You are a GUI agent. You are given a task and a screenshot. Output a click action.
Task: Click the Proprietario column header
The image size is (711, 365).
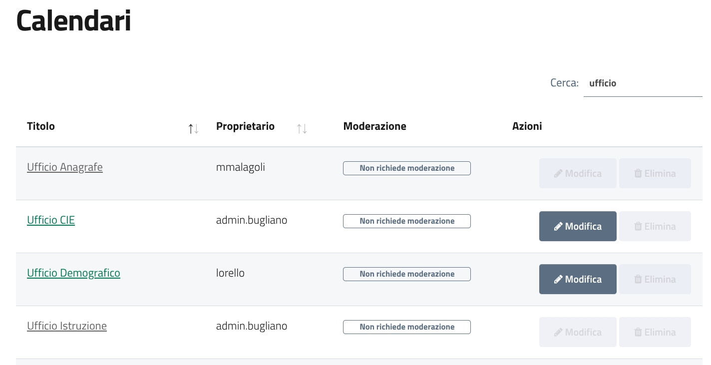pos(245,126)
